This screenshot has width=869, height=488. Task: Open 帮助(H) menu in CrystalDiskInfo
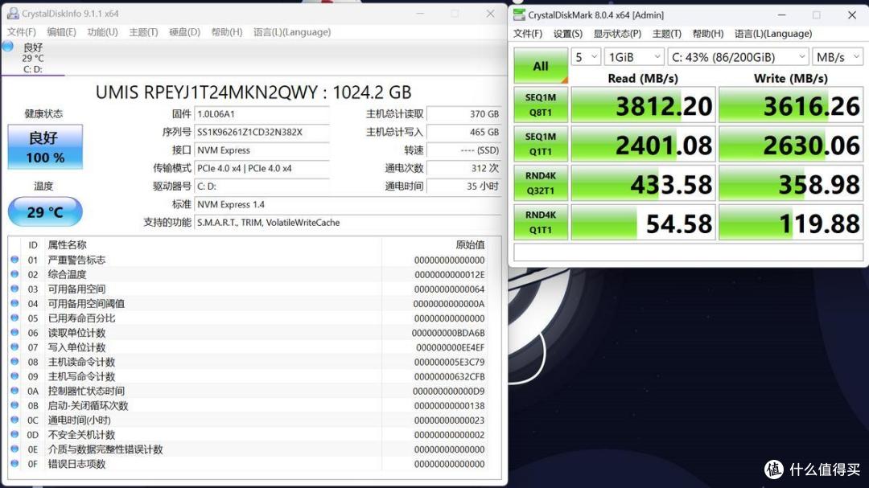click(x=227, y=32)
